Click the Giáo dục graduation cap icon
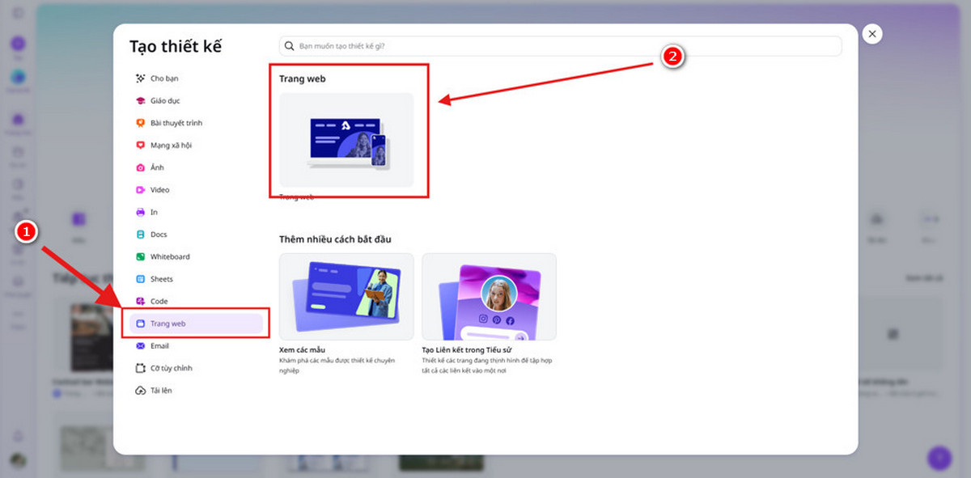The image size is (971, 478). click(141, 101)
